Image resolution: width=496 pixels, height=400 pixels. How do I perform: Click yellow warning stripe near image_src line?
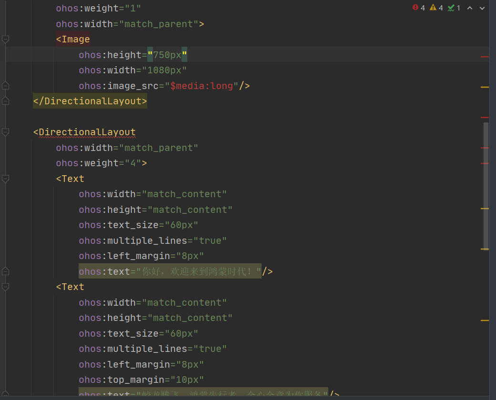tap(485, 88)
